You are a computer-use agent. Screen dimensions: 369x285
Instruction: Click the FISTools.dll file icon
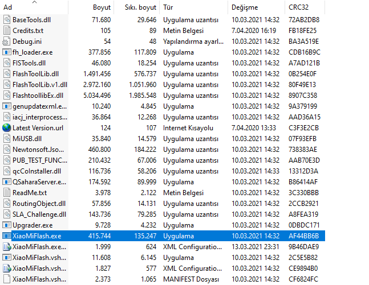coord(7,63)
